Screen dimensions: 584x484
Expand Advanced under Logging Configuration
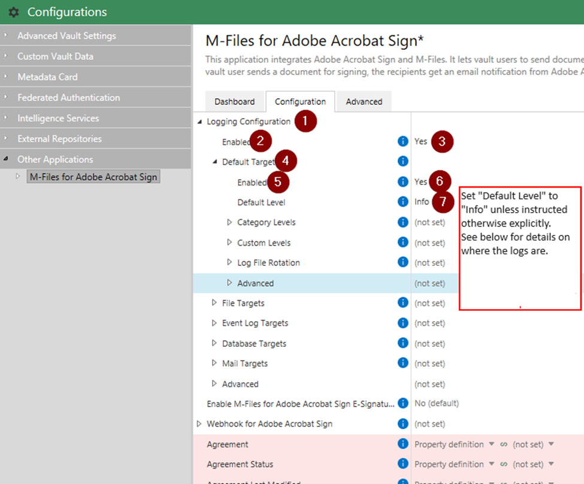(214, 383)
